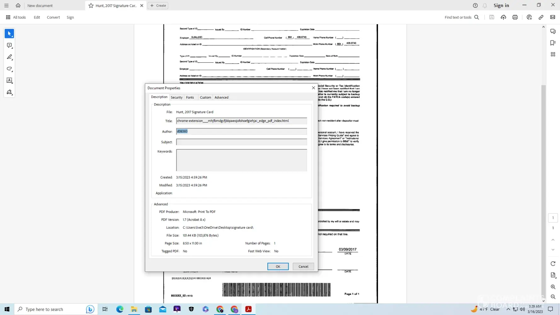Open All tools menu
560x315 pixels.
16,17
